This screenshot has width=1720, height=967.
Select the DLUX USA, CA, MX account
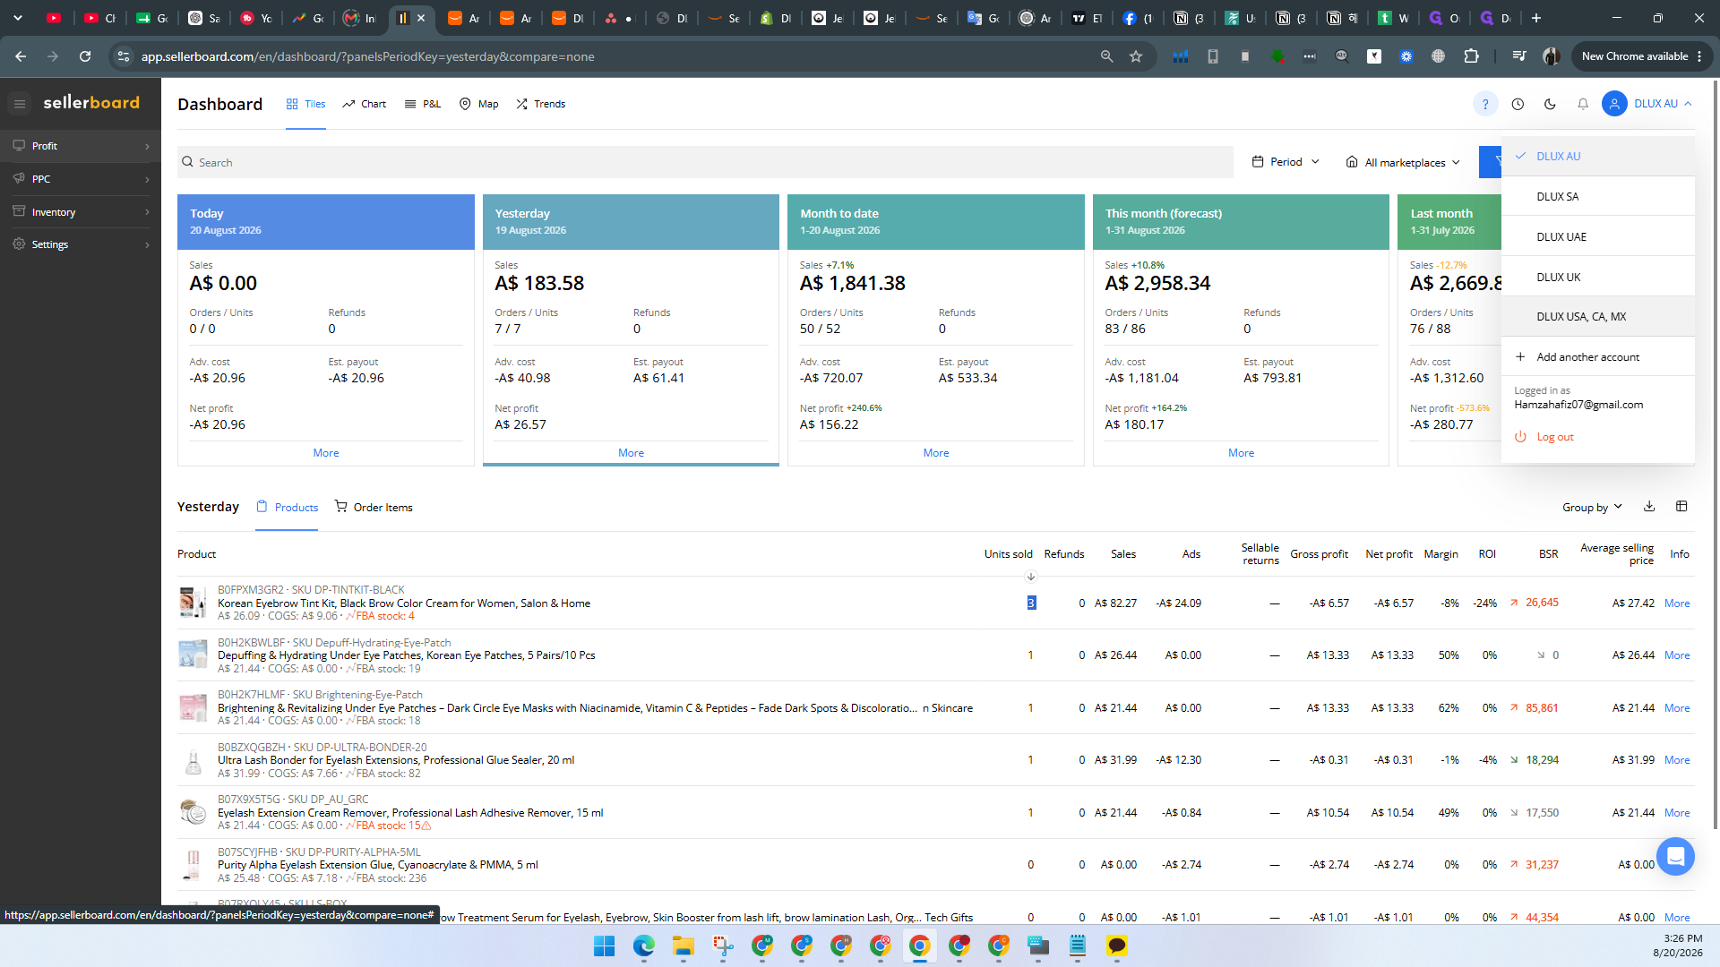point(1597,316)
